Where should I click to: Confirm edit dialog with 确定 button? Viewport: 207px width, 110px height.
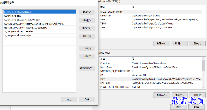coord(69,99)
